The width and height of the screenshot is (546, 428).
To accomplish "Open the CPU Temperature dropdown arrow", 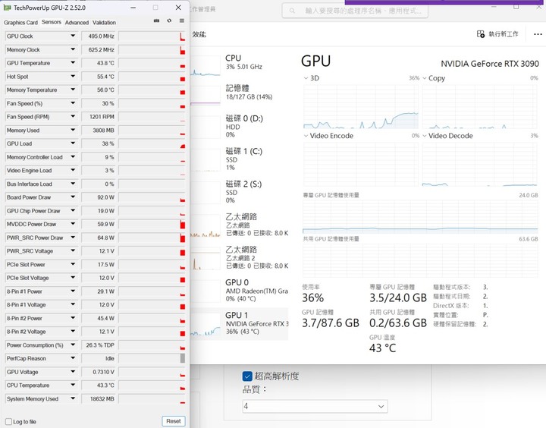I will click(73, 386).
